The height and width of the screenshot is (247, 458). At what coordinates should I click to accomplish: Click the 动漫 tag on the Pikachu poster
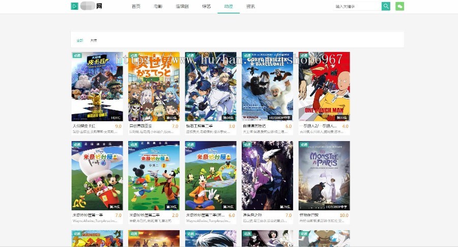[x=77, y=56]
